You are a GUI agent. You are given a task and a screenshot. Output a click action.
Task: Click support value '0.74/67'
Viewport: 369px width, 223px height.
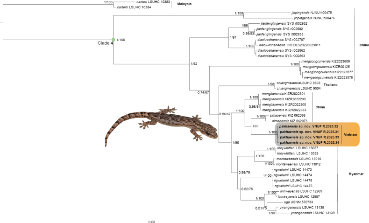[203, 92]
